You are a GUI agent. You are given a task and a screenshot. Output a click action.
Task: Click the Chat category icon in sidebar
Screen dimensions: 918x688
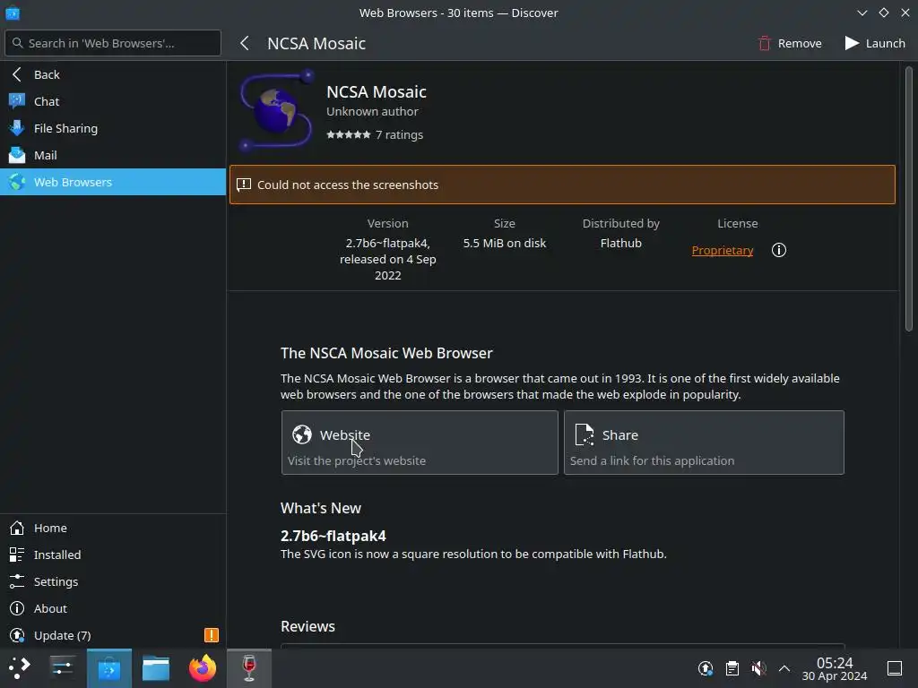coord(17,101)
